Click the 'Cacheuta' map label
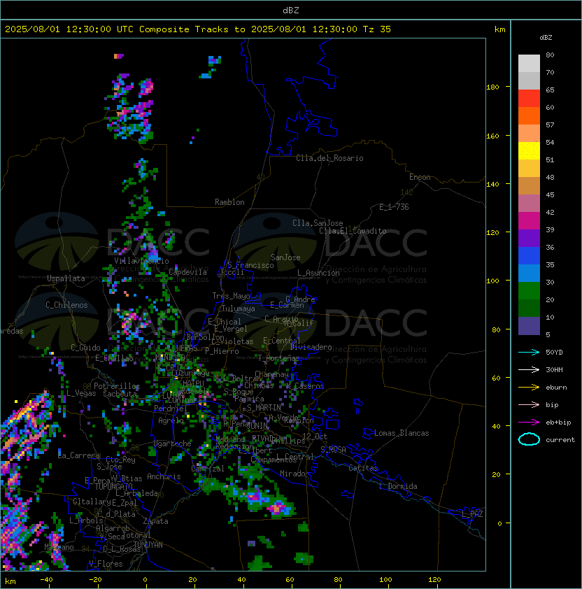Viewport: 582px width, 589px height. (x=120, y=394)
